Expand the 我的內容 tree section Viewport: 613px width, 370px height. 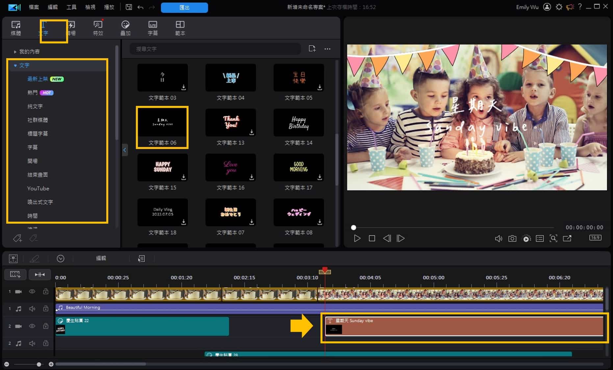point(15,52)
